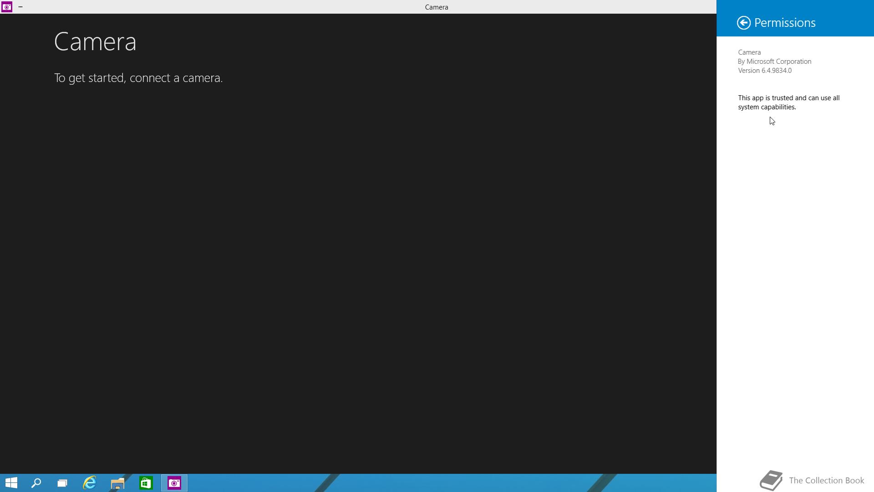
Task: Go back from the Permissions panel
Action: (x=743, y=23)
